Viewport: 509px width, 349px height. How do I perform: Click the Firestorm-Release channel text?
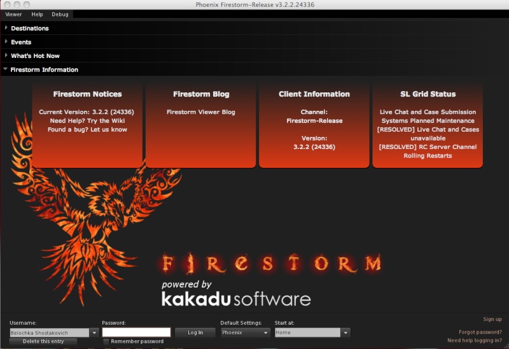[x=314, y=120]
